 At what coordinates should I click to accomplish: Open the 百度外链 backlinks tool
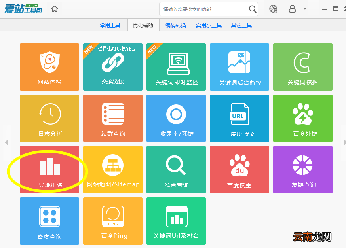click(303, 118)
